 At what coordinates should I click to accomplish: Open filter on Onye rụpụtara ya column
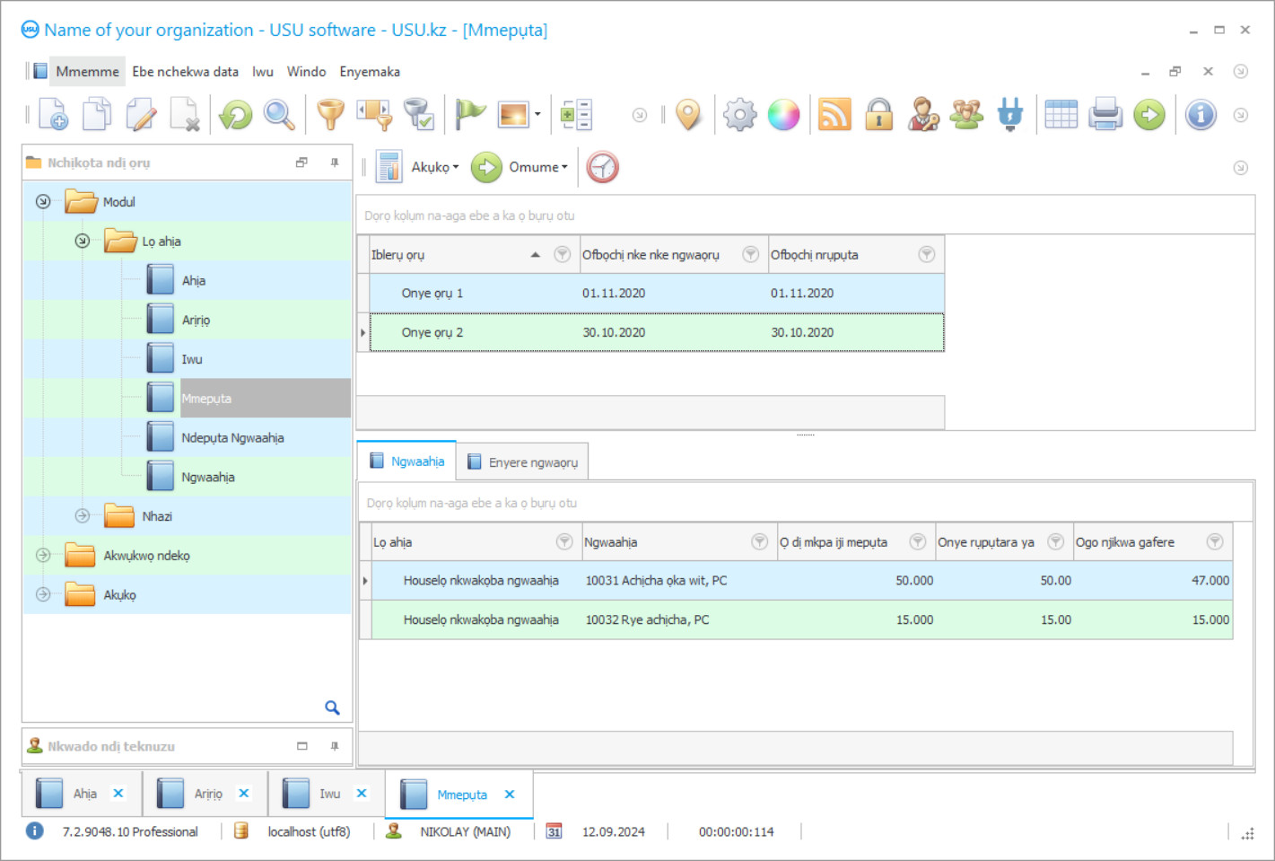click(x=1055, y=541)
